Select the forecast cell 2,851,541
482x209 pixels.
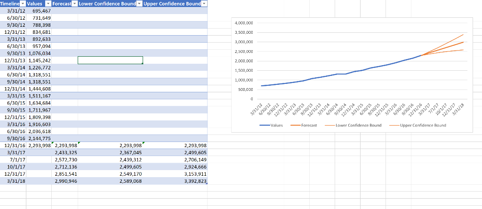tap(65, 174)
